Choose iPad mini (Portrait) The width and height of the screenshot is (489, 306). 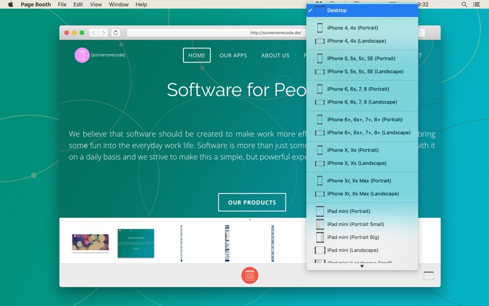[362, 211]
